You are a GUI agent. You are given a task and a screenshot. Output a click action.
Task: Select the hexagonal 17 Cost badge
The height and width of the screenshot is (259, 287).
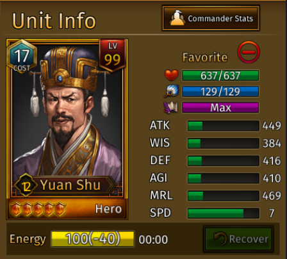22,56
